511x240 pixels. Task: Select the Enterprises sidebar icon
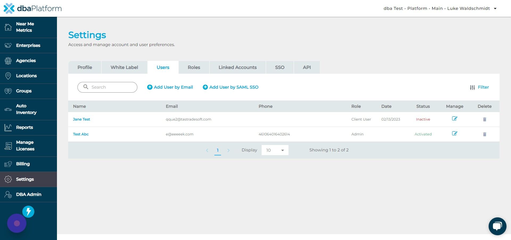pos(8,45)
